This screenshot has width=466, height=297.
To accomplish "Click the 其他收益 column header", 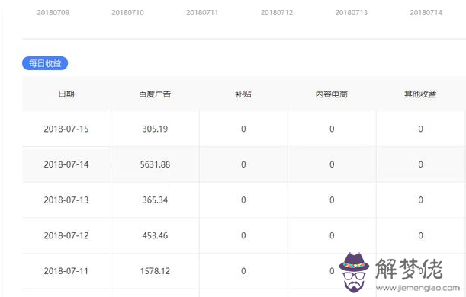I will coord(420,94).
